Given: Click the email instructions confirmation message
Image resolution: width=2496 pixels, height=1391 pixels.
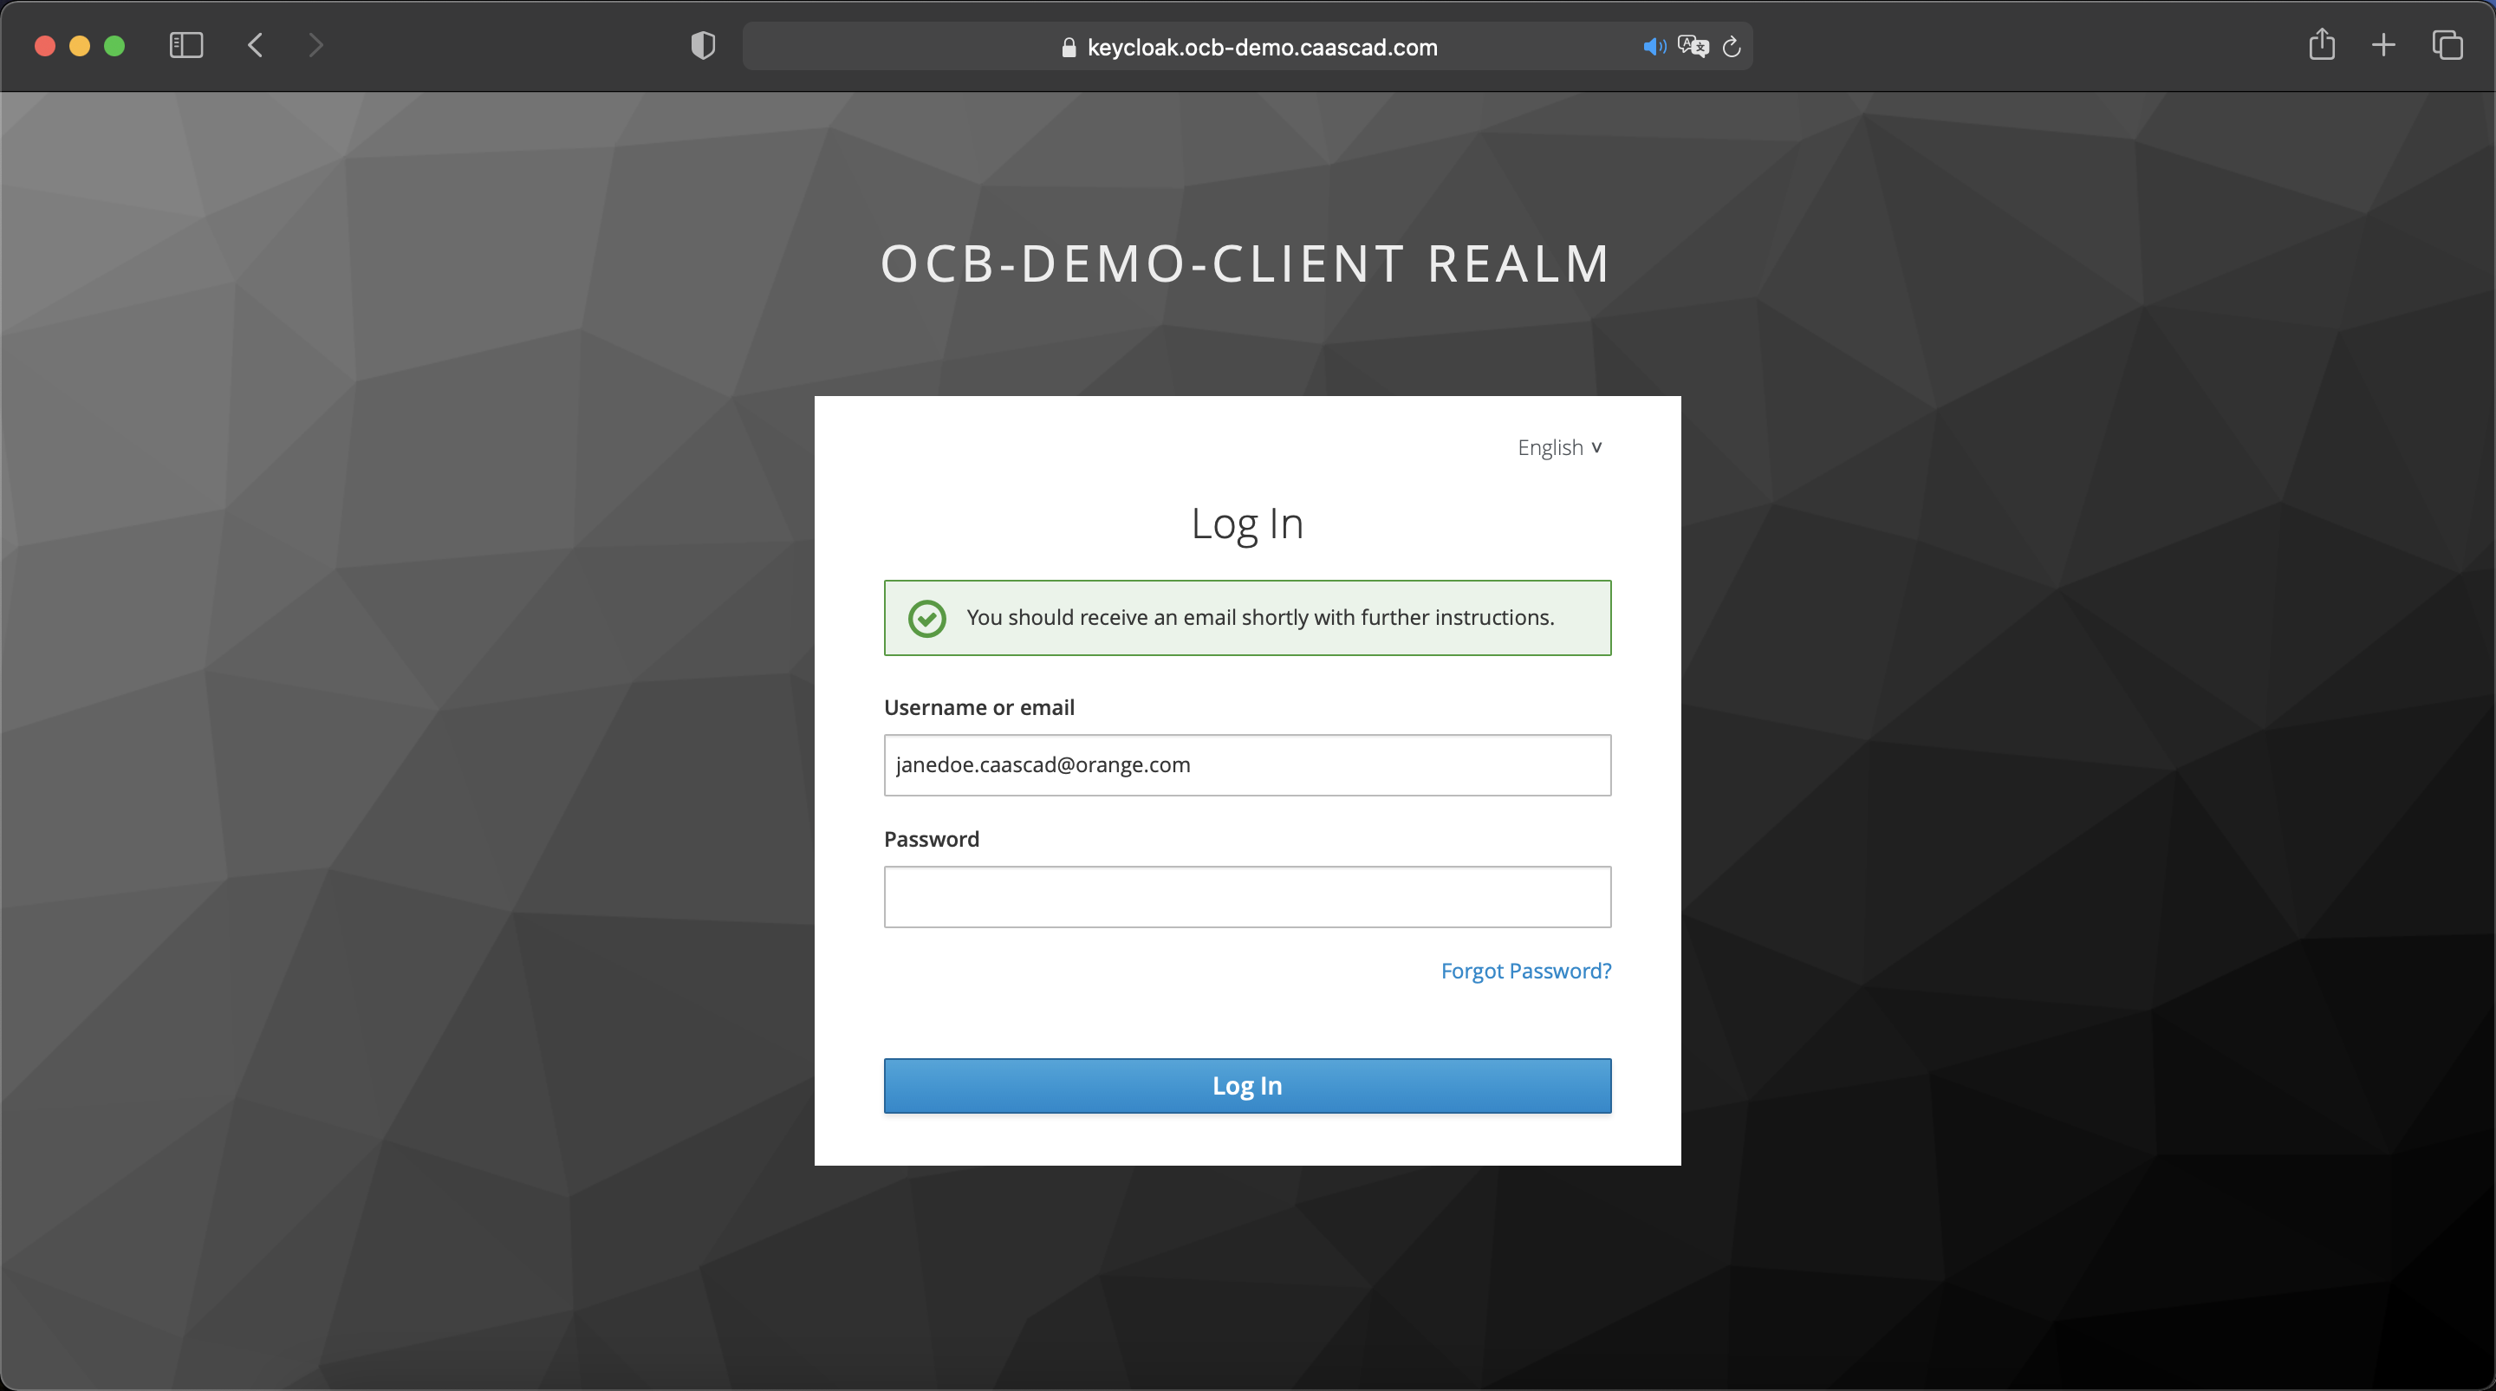Looking at the screenshot, I should (x=1259, y=618).
